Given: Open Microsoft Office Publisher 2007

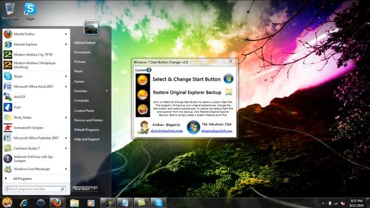Looking at the screenshot, I should point(36,138).
